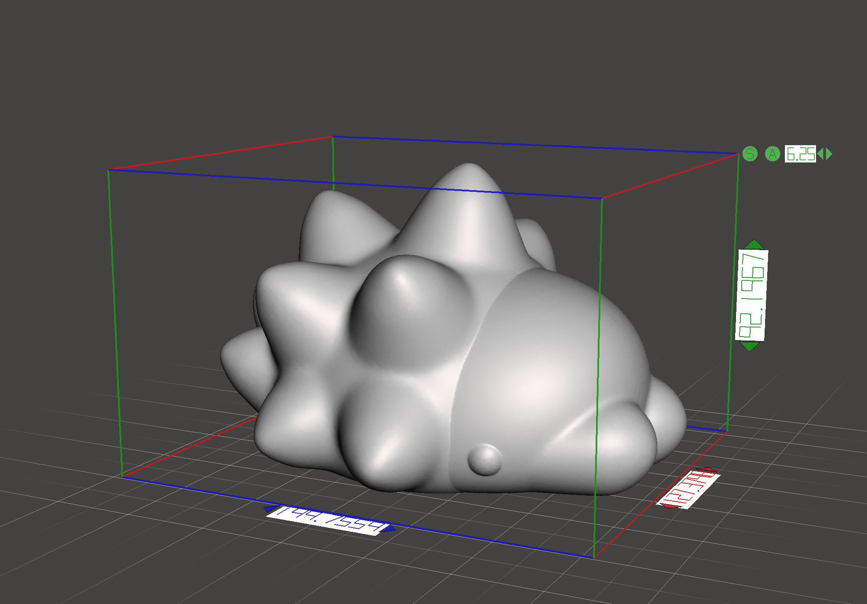Click empty dark background above the bounding box
867x604 pixels.
[432, 65]
